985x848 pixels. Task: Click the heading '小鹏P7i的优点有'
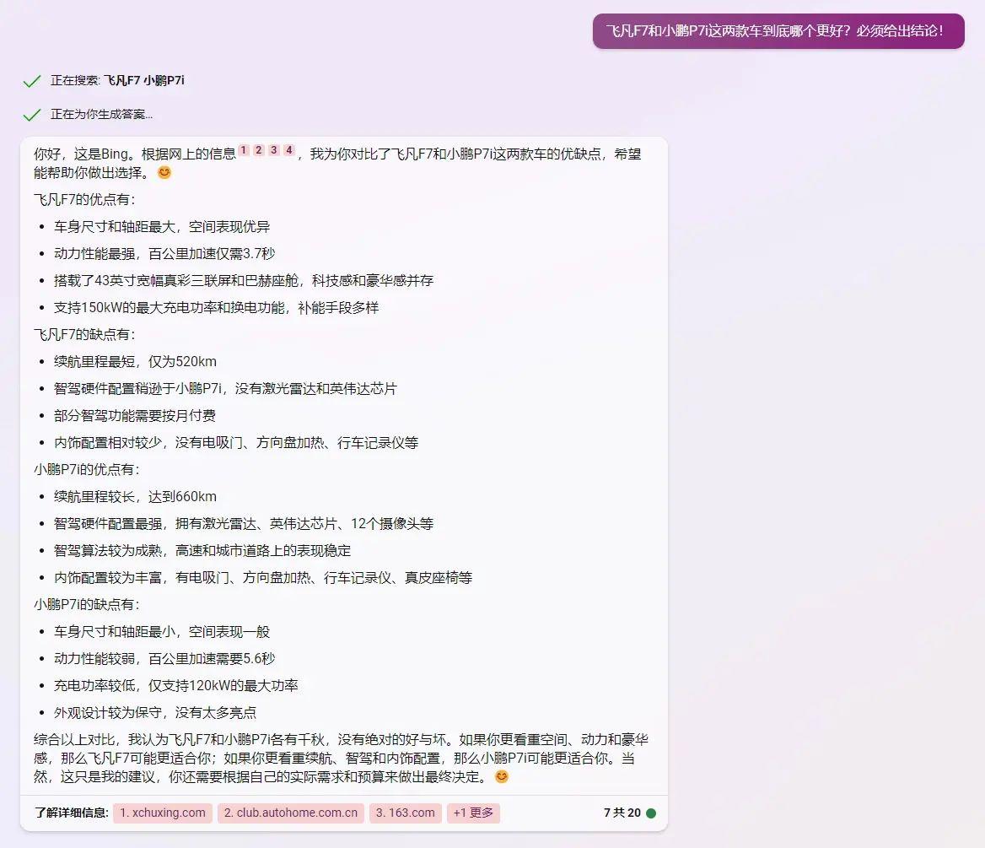[x=87, y=469]
